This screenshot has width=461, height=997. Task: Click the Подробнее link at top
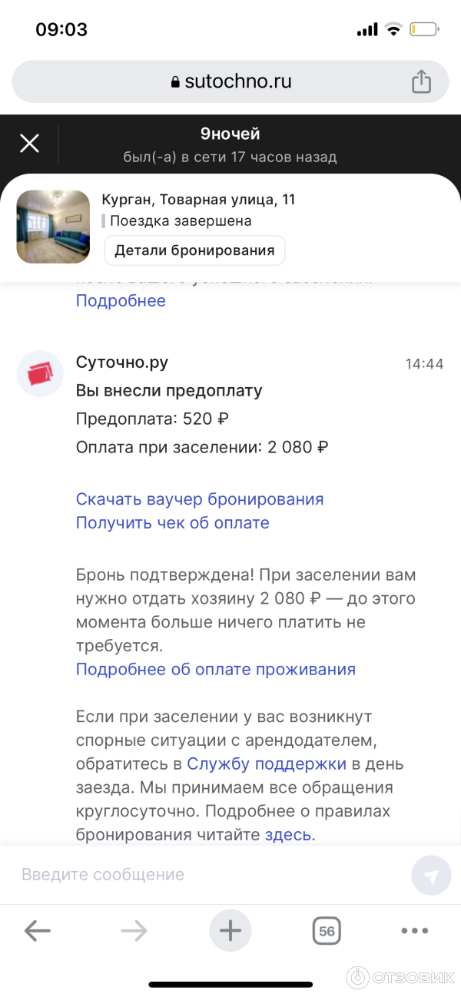pyautogui.click(x=121, y=300)
